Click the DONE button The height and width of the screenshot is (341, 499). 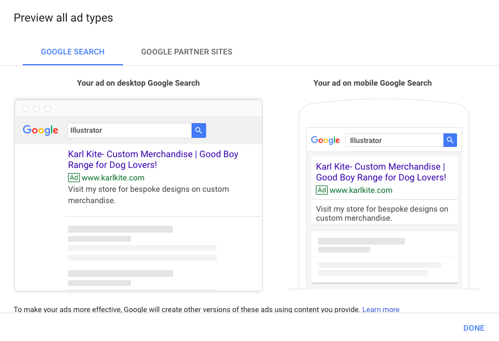coord(474,328)
